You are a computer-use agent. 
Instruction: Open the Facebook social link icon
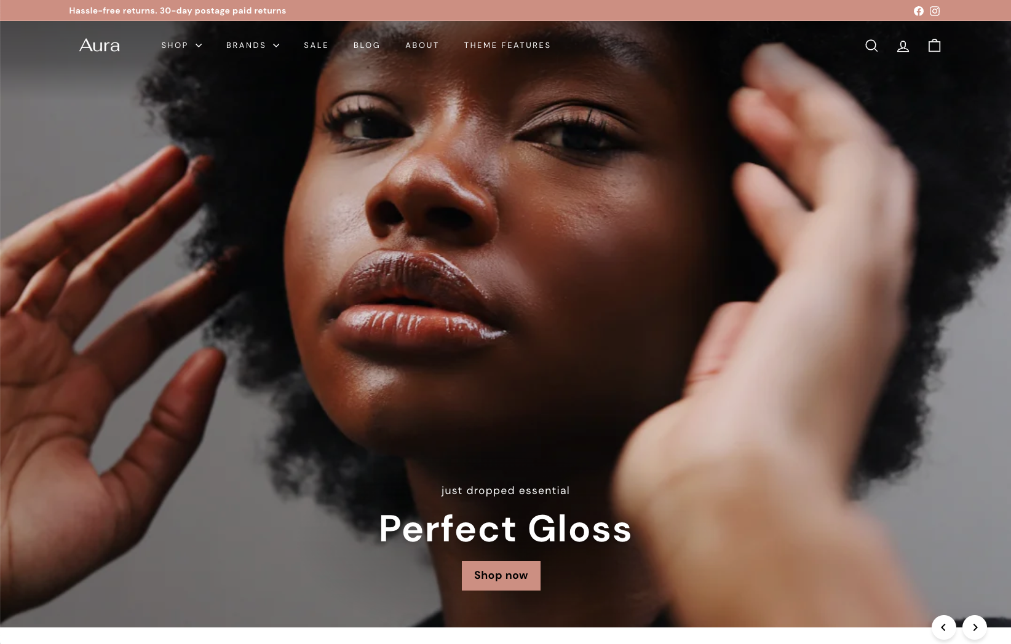click(918, 11)
